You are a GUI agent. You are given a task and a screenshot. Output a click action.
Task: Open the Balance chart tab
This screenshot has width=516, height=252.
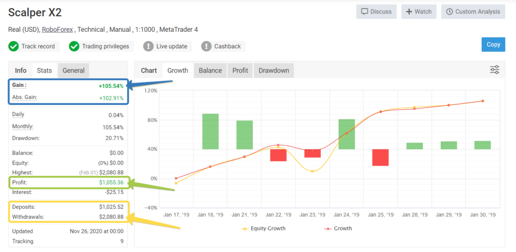coord(210,71)
